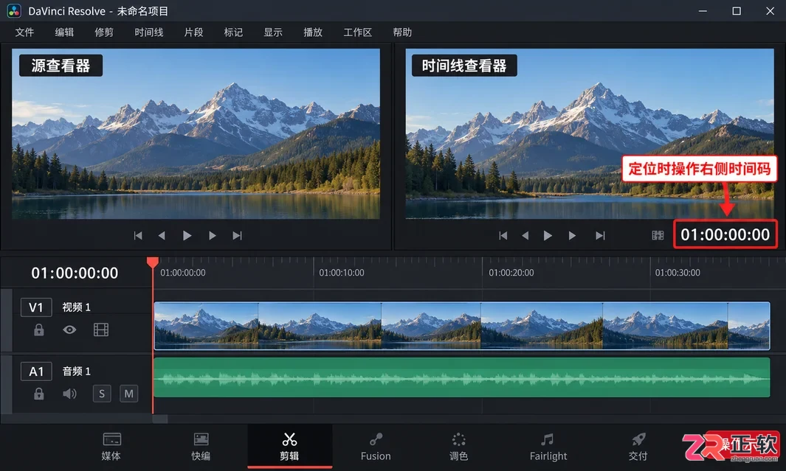Switch to the 媒体 page
This screenshot has height=471, width=786.
pos(111,447)
